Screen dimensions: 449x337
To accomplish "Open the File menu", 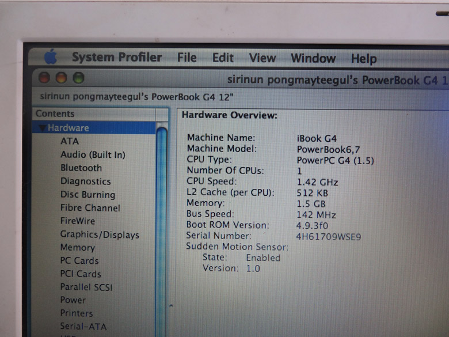I will (x=187, y=58).
